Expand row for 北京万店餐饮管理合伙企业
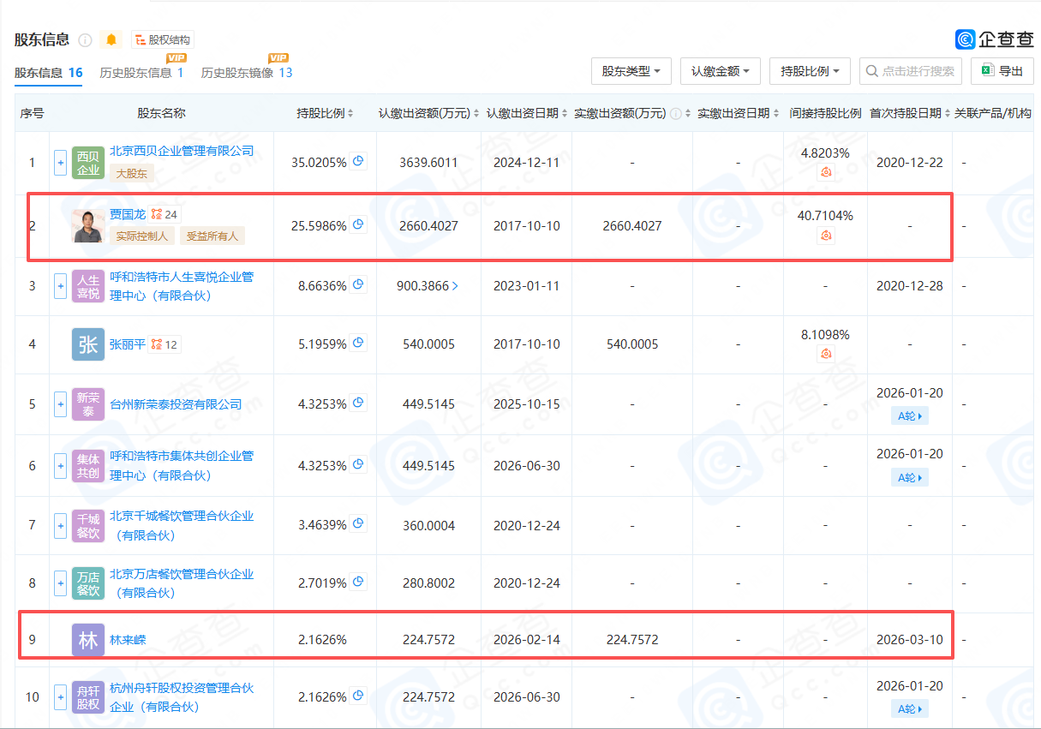The height and width of the screenshot is (729, 1041). coord(60,583)
